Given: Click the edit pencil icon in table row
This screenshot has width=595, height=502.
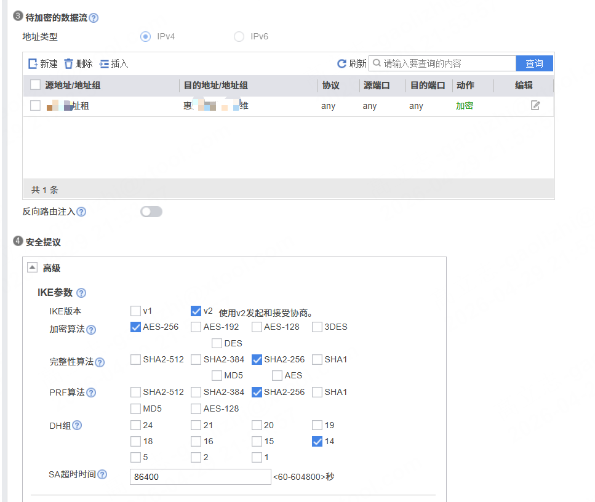Looking at the screenshot, I should (x=535, y=106).
